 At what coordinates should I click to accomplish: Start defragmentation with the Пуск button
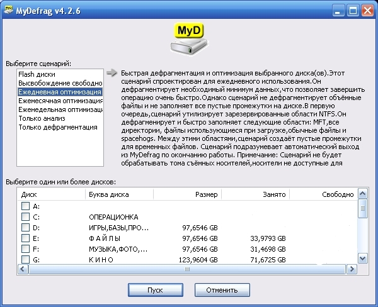(156, 290)
